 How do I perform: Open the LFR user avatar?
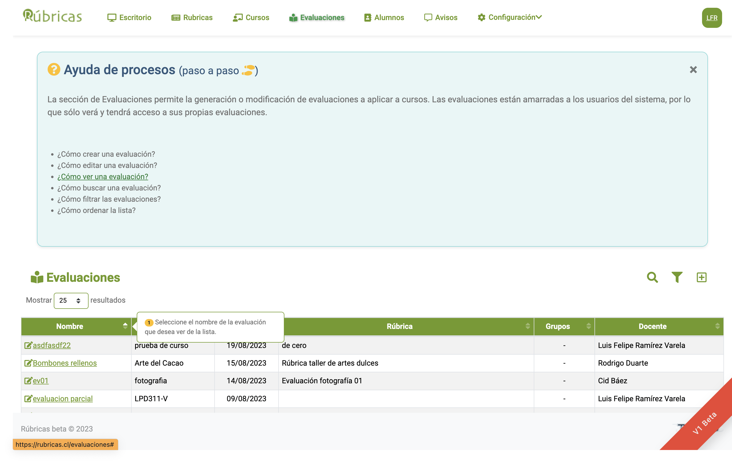click(711, 18)
